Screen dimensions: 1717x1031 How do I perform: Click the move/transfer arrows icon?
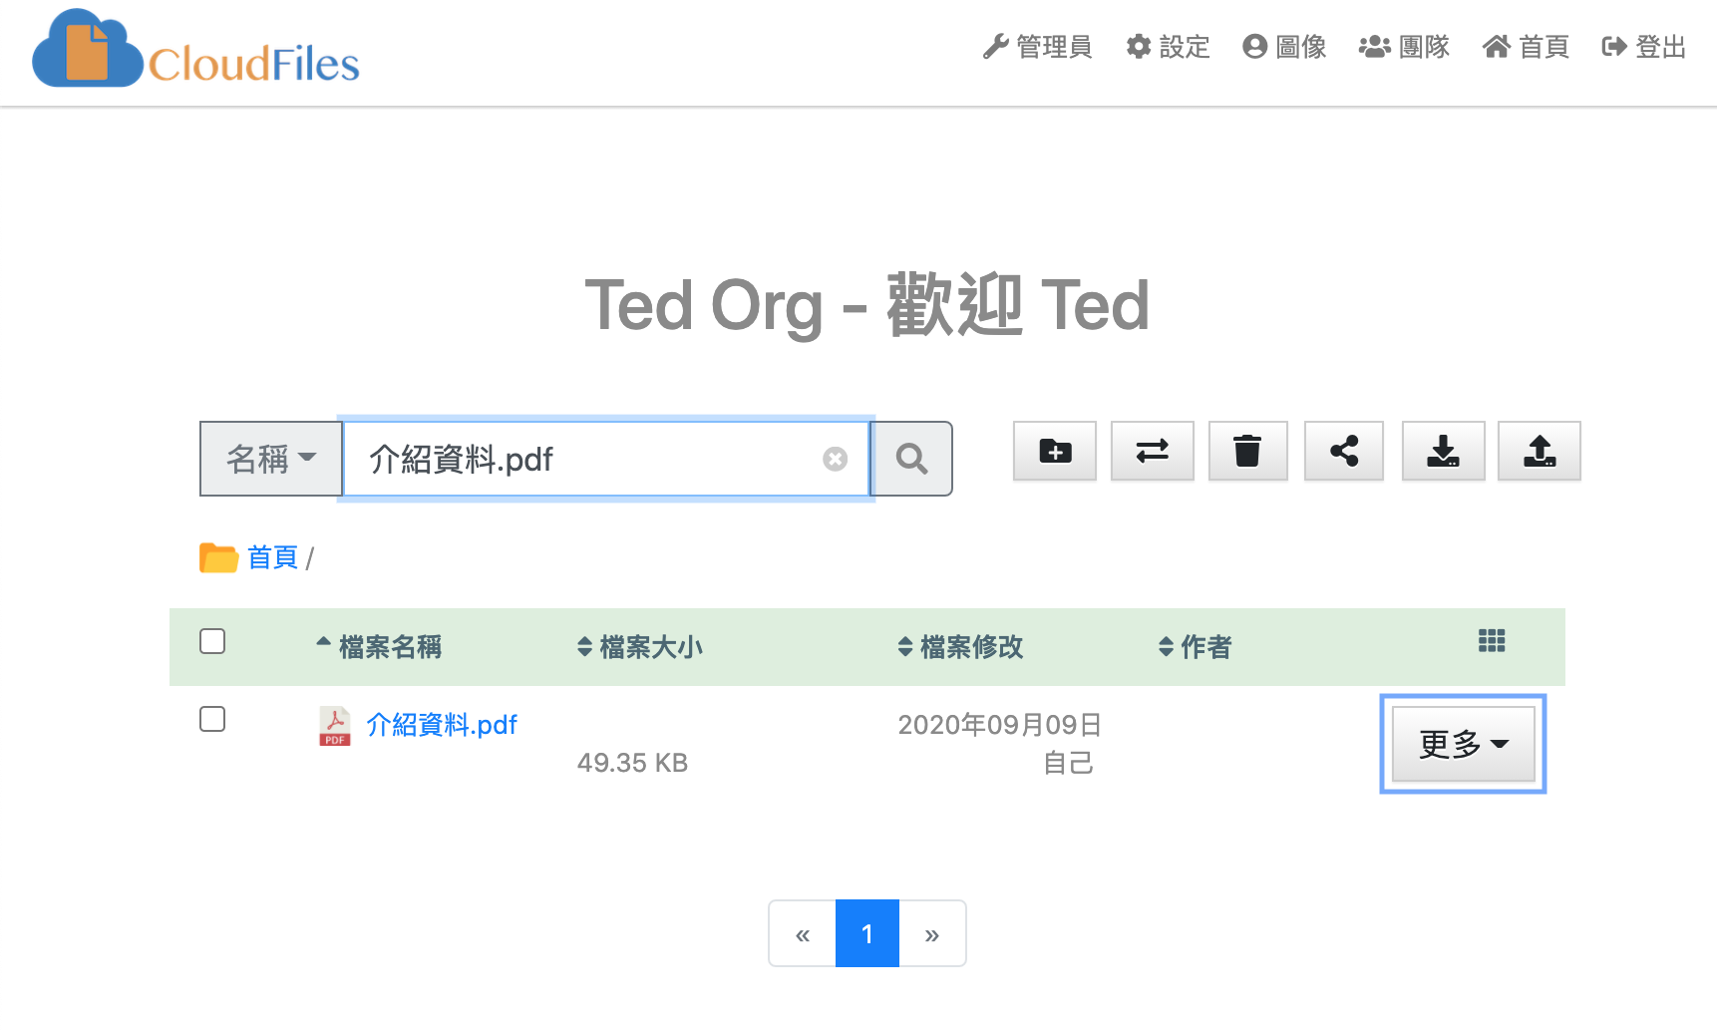tap(1152, 451)
